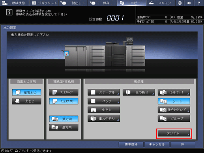Click the 出力設定 screen title

click(10, 28)
